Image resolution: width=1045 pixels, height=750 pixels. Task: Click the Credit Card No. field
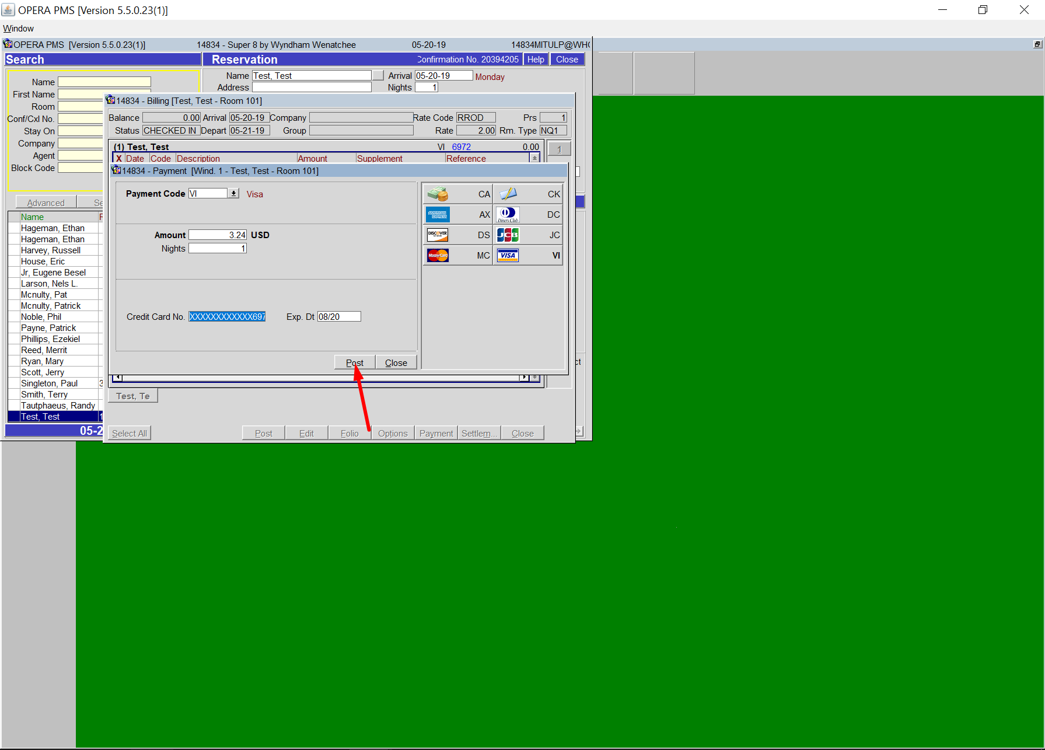click(227, 317)
